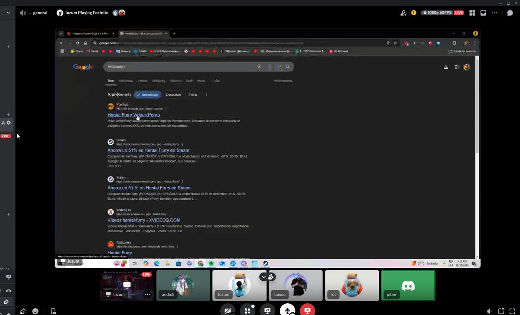Select the green piber participant tile
Screen dimensions: 520x315
(408, 285)
